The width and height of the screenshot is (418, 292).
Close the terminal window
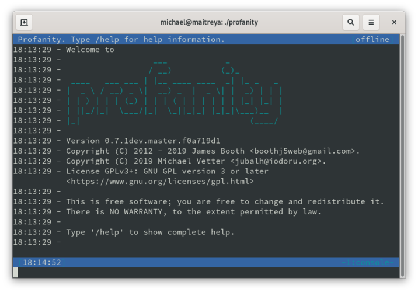(x=394, y=22)
